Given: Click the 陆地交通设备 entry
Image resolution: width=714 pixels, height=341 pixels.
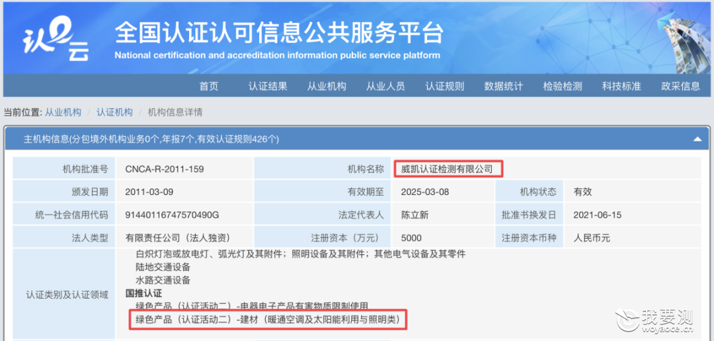Looking at the screenshot, I should (163, 267).
